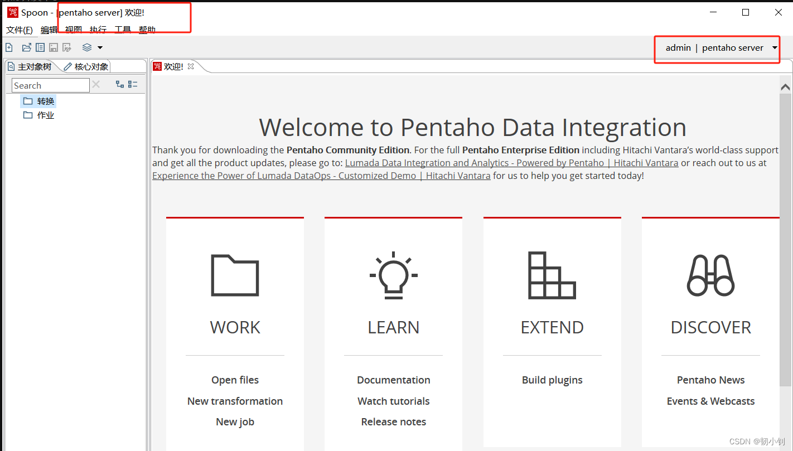The image size is (793, 451).
Task: Open the Release notes link
Action: click(x=394, y=421)
